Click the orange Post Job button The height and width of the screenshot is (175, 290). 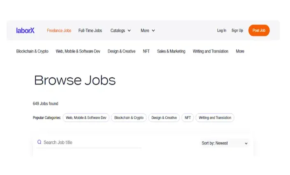259,30
